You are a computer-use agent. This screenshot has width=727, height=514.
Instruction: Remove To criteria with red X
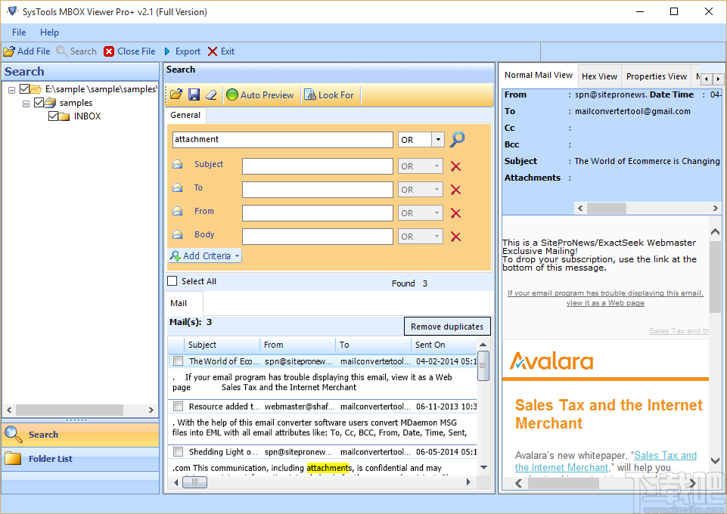[x=455, y=190]
